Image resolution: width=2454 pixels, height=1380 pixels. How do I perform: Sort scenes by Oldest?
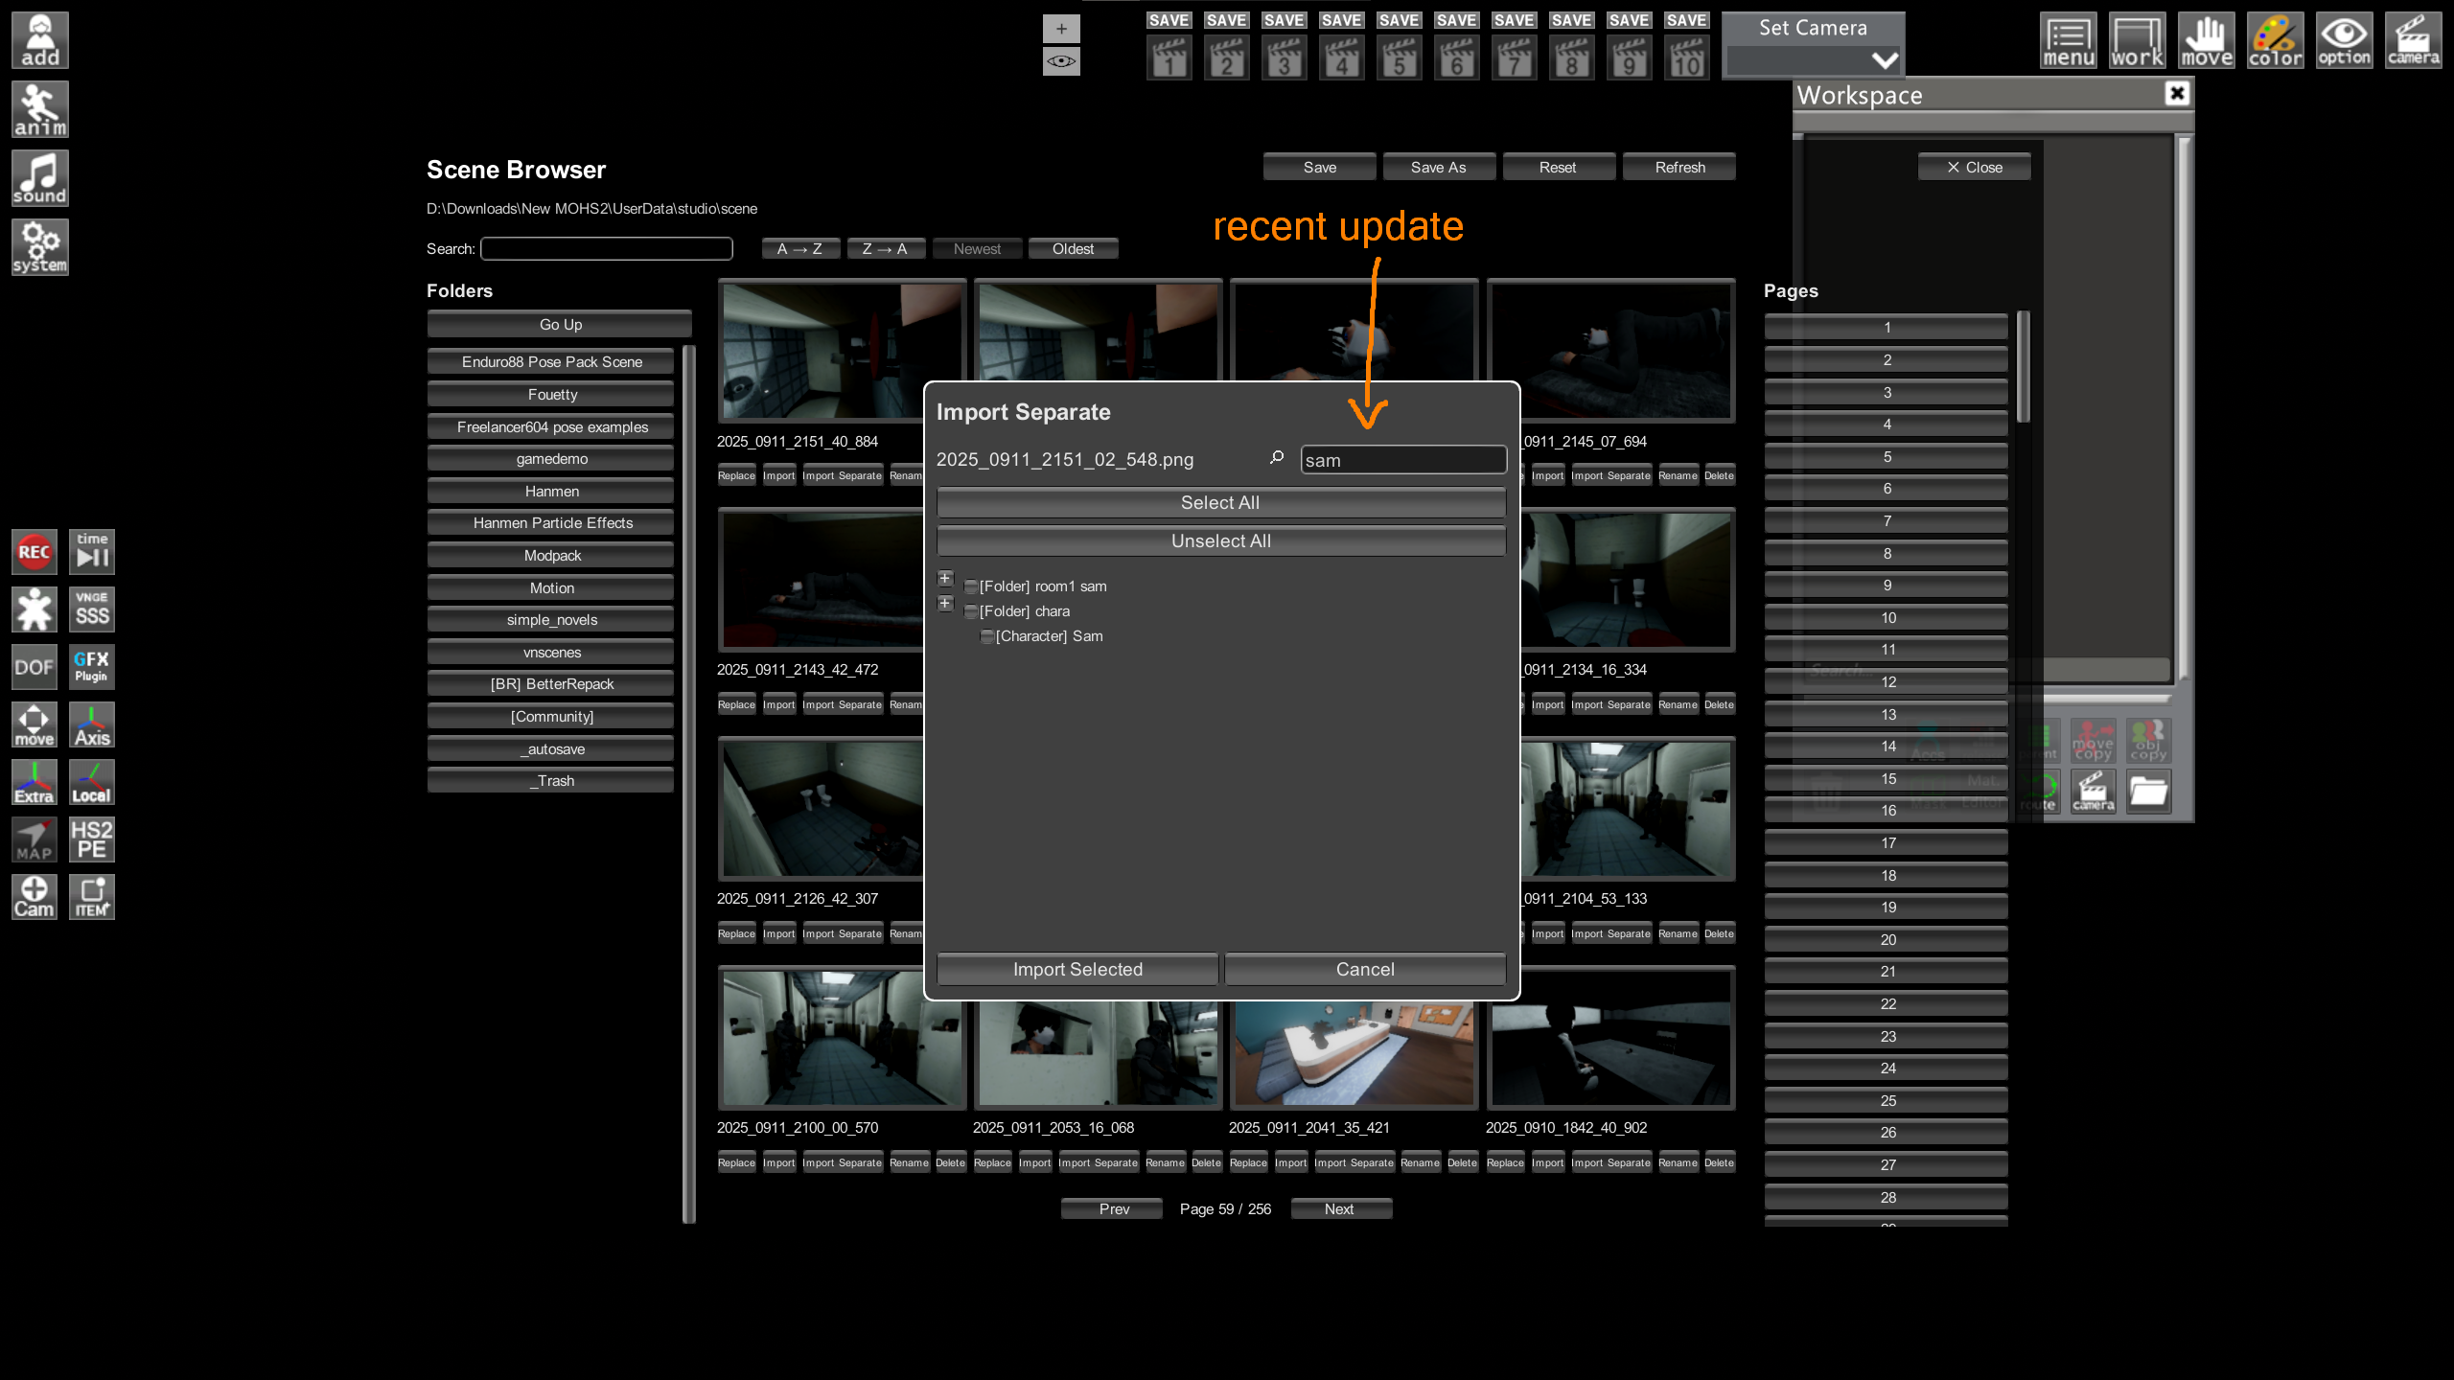coord(1073,249)
